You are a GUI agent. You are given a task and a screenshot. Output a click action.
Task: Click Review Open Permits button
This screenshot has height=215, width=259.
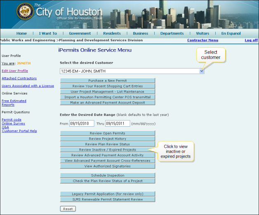(108, 133)
